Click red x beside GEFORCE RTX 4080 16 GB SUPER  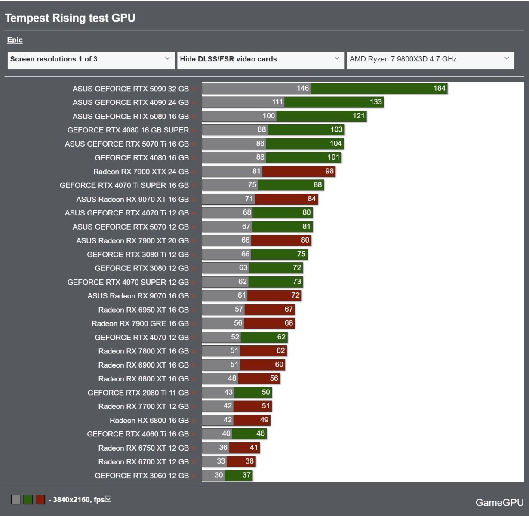pyautogui.click(x=194, y=130)
